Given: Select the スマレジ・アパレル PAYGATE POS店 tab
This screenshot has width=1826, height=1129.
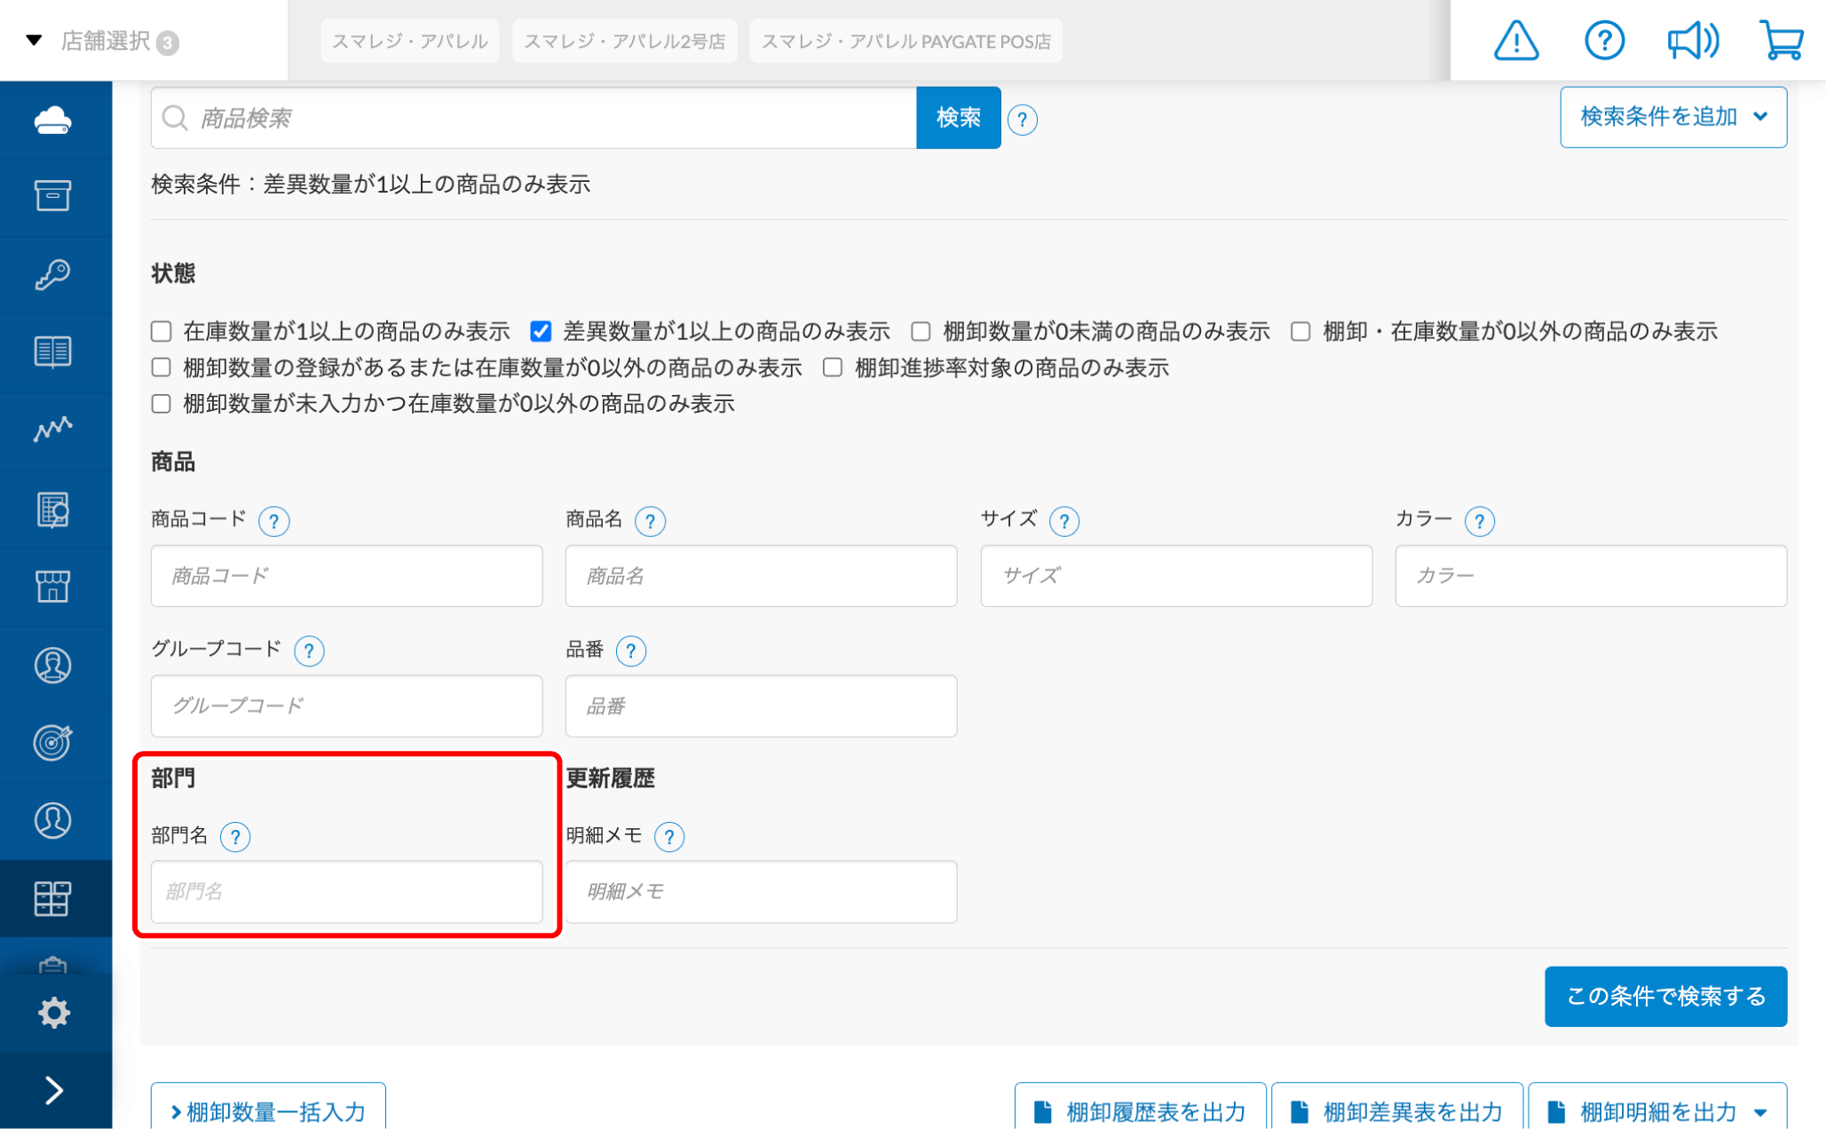Looking at the screenshot, I should tap(905, 42).
